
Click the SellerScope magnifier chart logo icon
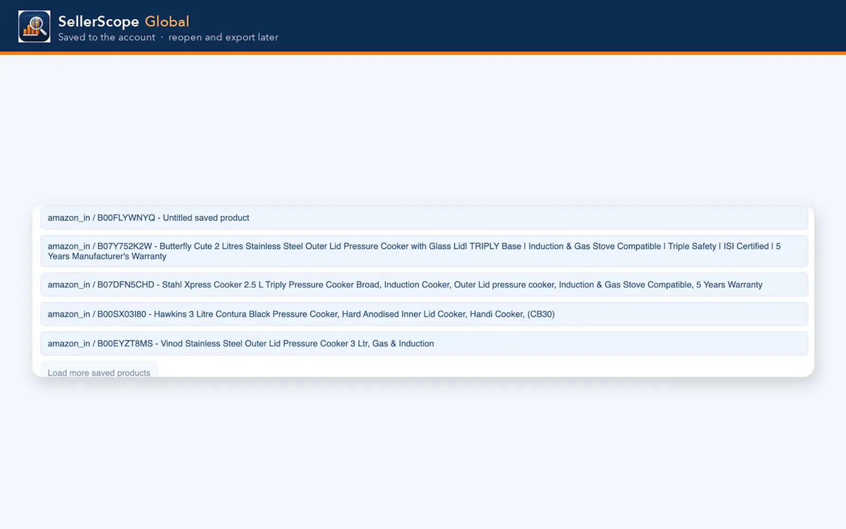(x=34, y=26)
